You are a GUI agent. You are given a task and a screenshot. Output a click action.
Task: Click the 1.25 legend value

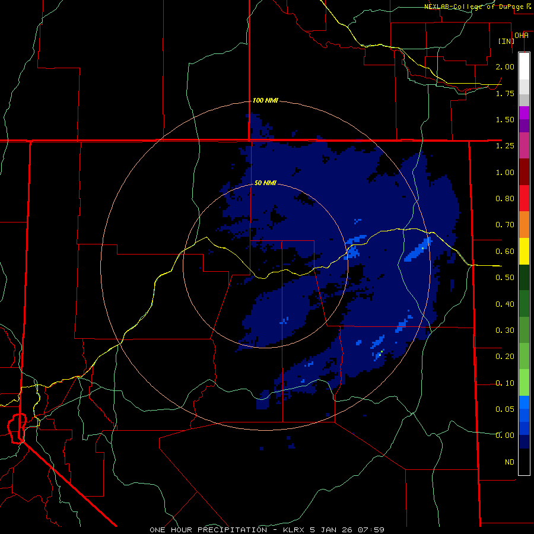pos(505,146)
